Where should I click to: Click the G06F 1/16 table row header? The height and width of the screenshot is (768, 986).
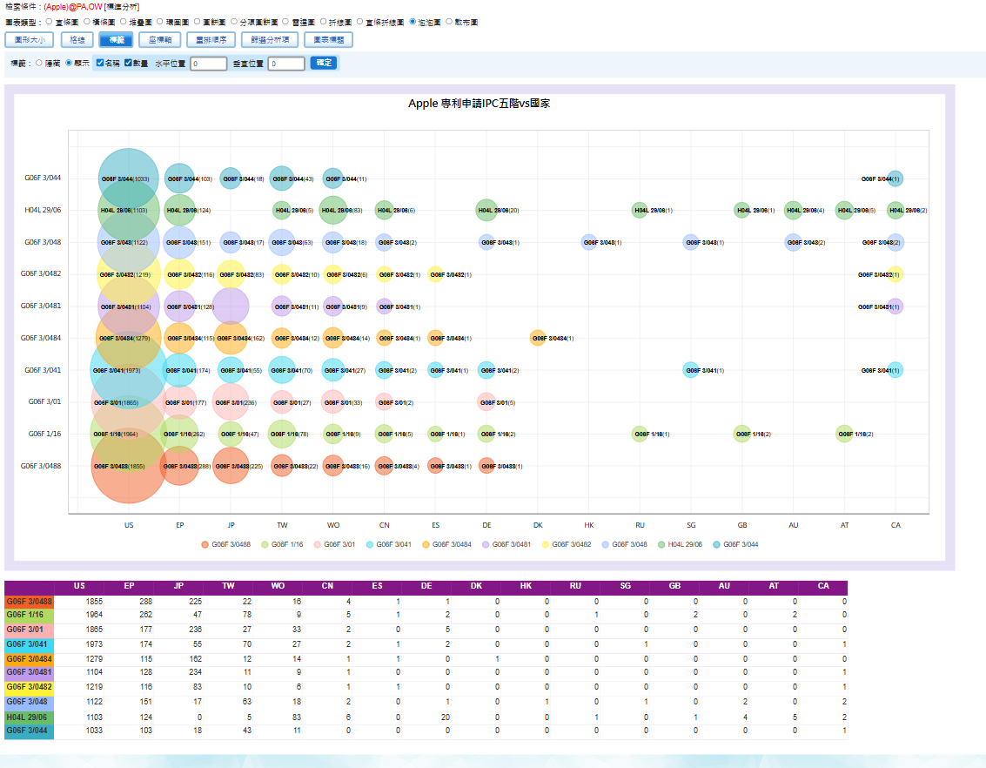[x=29, y=615]
